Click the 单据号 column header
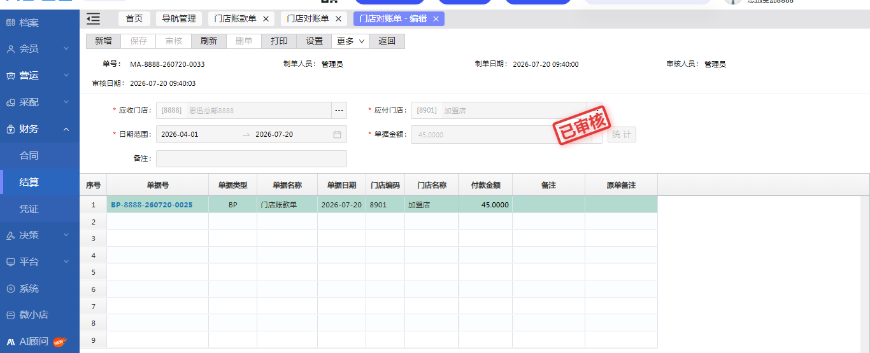Screen dimensions: 870x353 coord(157,185)
